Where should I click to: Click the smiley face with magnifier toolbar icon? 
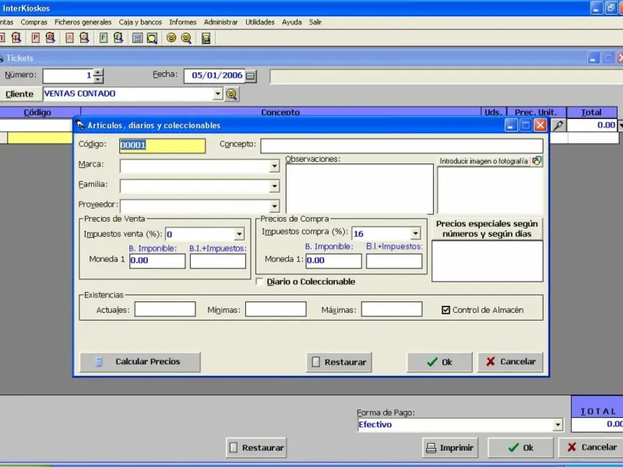[x=186, y=37]
